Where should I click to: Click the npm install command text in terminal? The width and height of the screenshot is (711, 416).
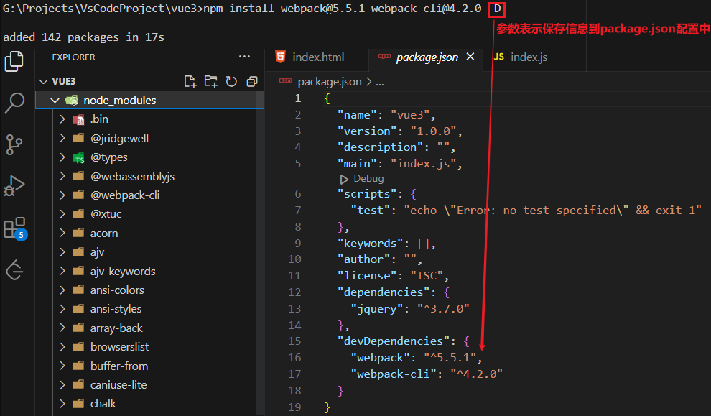[352, 9]
